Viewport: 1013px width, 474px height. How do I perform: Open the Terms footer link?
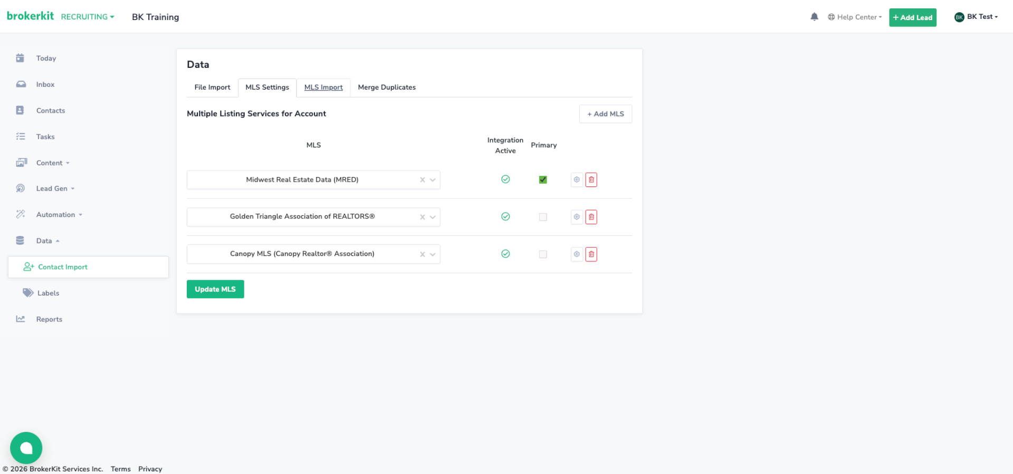tap(121, 469)
